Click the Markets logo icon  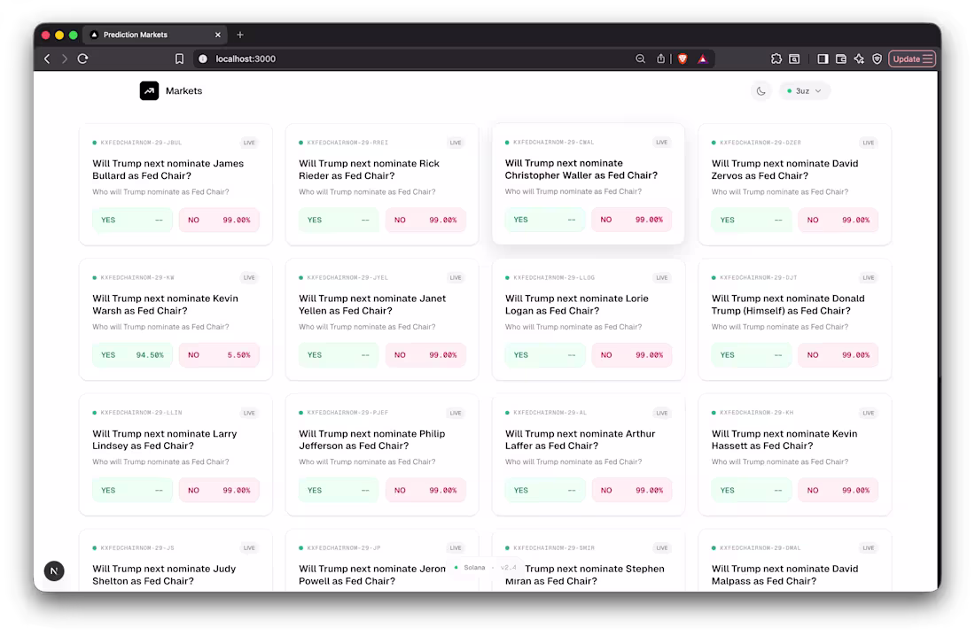[149, 90]
